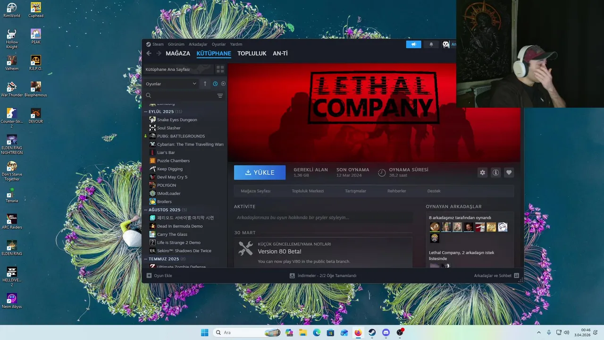Open Lethal Company manage settings gear
Viewport: 604px width, 340px height.
coord(482,172)
